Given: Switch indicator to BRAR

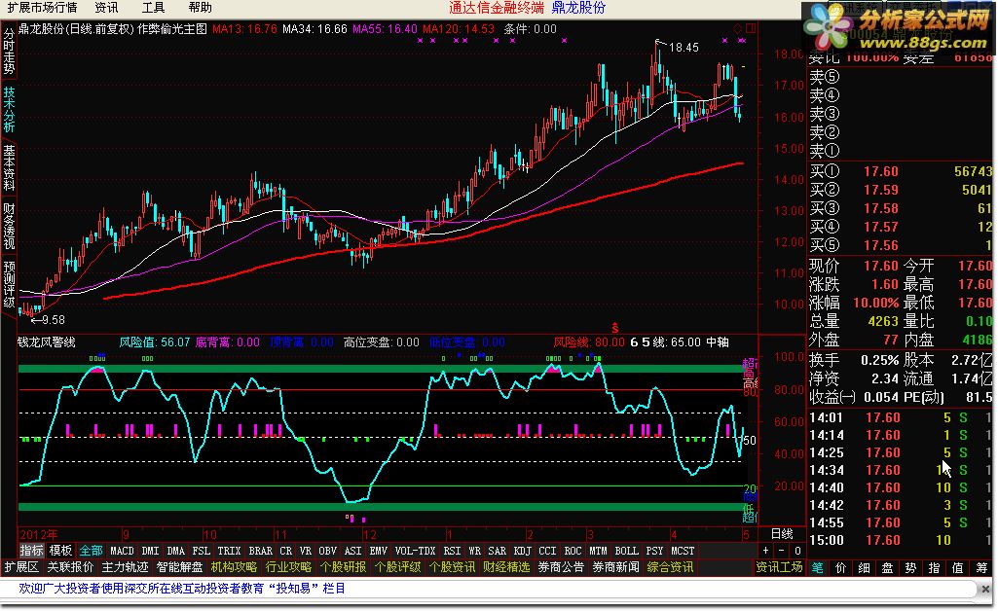Looking at the screenshot, I should pos(260,551).
